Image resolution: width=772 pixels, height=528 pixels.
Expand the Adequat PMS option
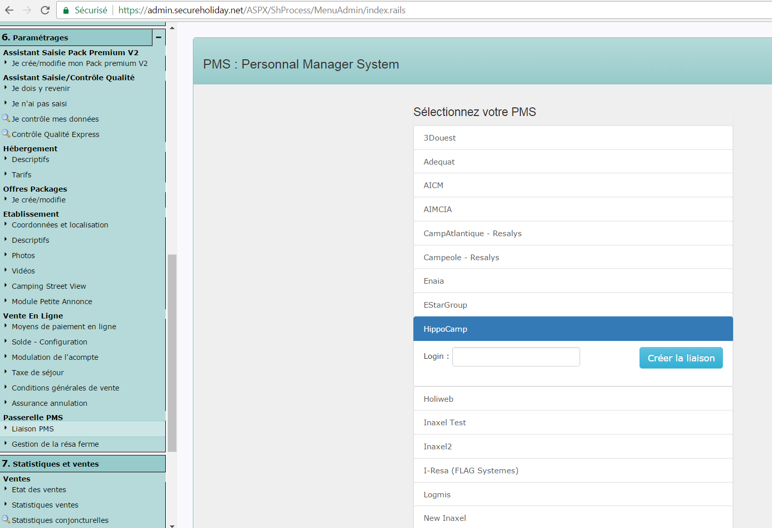573,162
